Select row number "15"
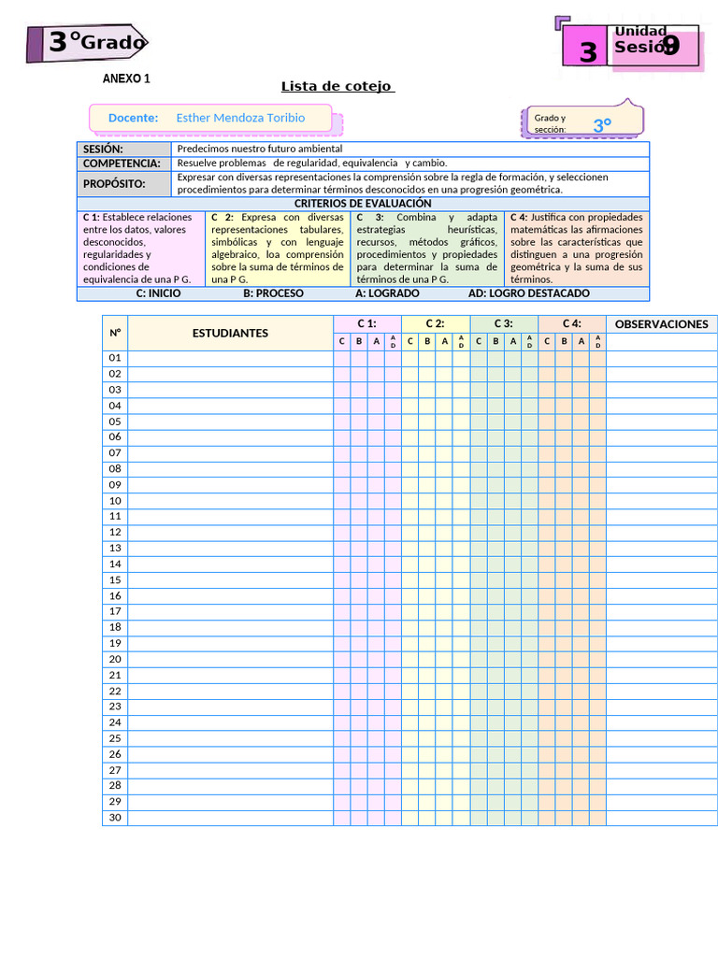The width and height of the screenshot is (718, 957). [115, 580]
